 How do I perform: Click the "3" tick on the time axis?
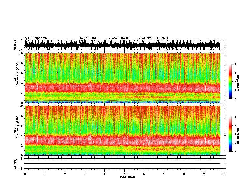coord(85,174)
